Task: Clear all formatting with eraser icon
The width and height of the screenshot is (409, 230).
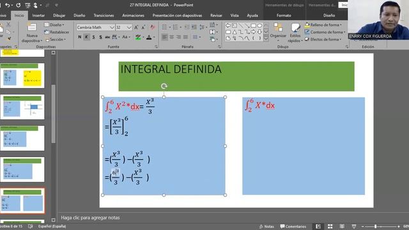Action: click(153, 27)
